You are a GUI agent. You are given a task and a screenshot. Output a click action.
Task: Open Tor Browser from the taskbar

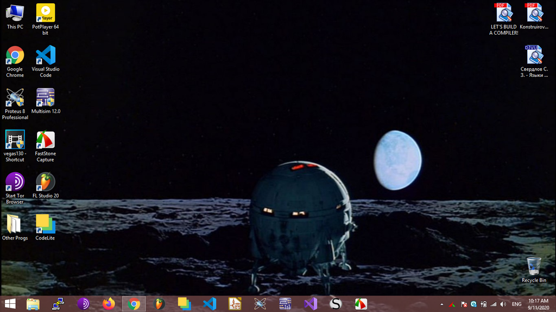[83, 304]
